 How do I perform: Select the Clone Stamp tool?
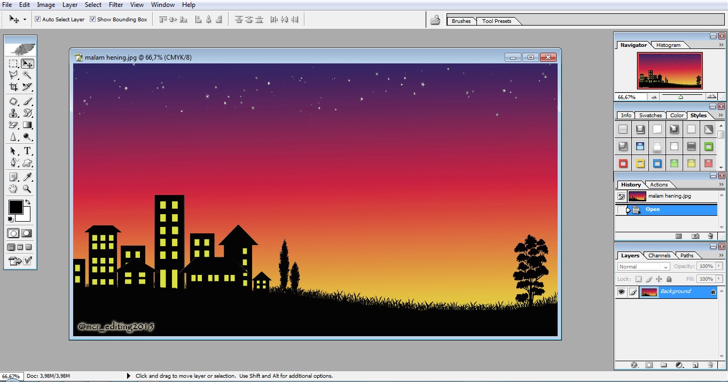[13, 113]
